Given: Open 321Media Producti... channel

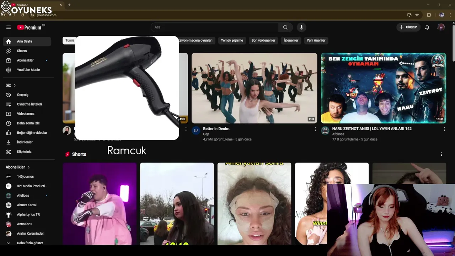Looking at the screenshot, I should [x=27, y=186].
